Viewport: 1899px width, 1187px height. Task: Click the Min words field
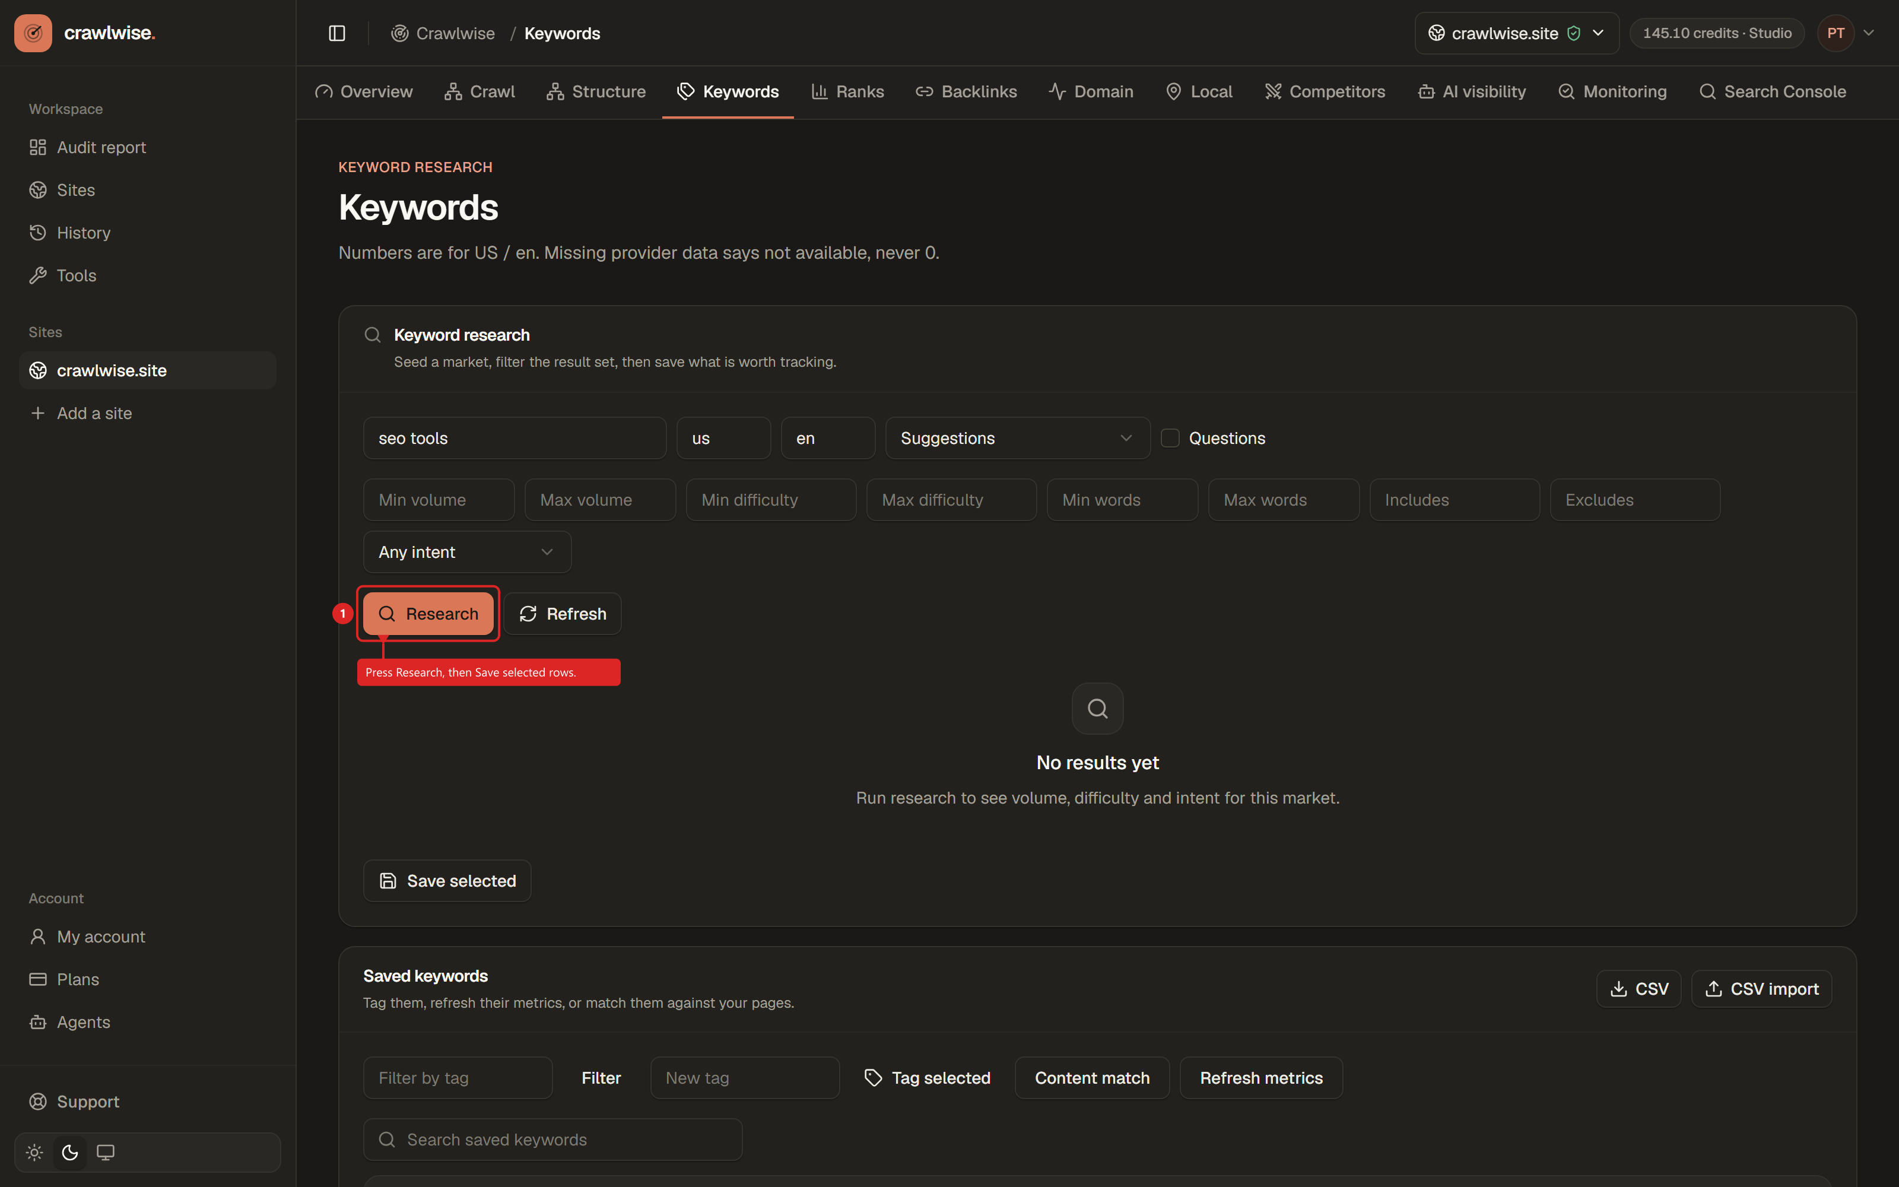pyautogui.click(x=1123, y=500)
